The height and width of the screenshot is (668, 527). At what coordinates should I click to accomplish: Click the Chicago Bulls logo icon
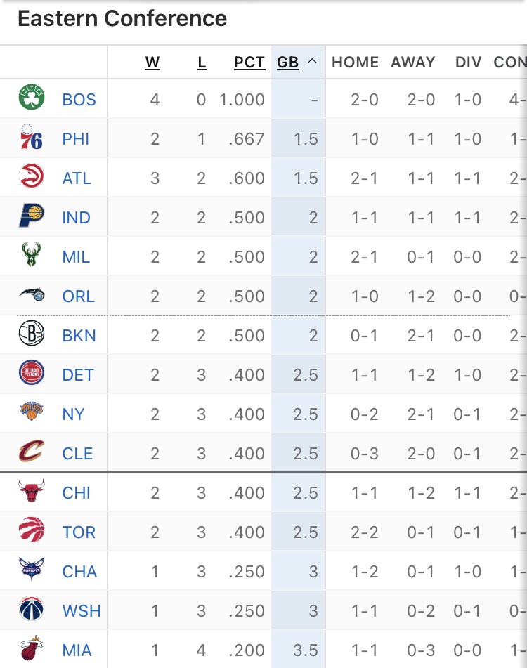pos(32,492)
